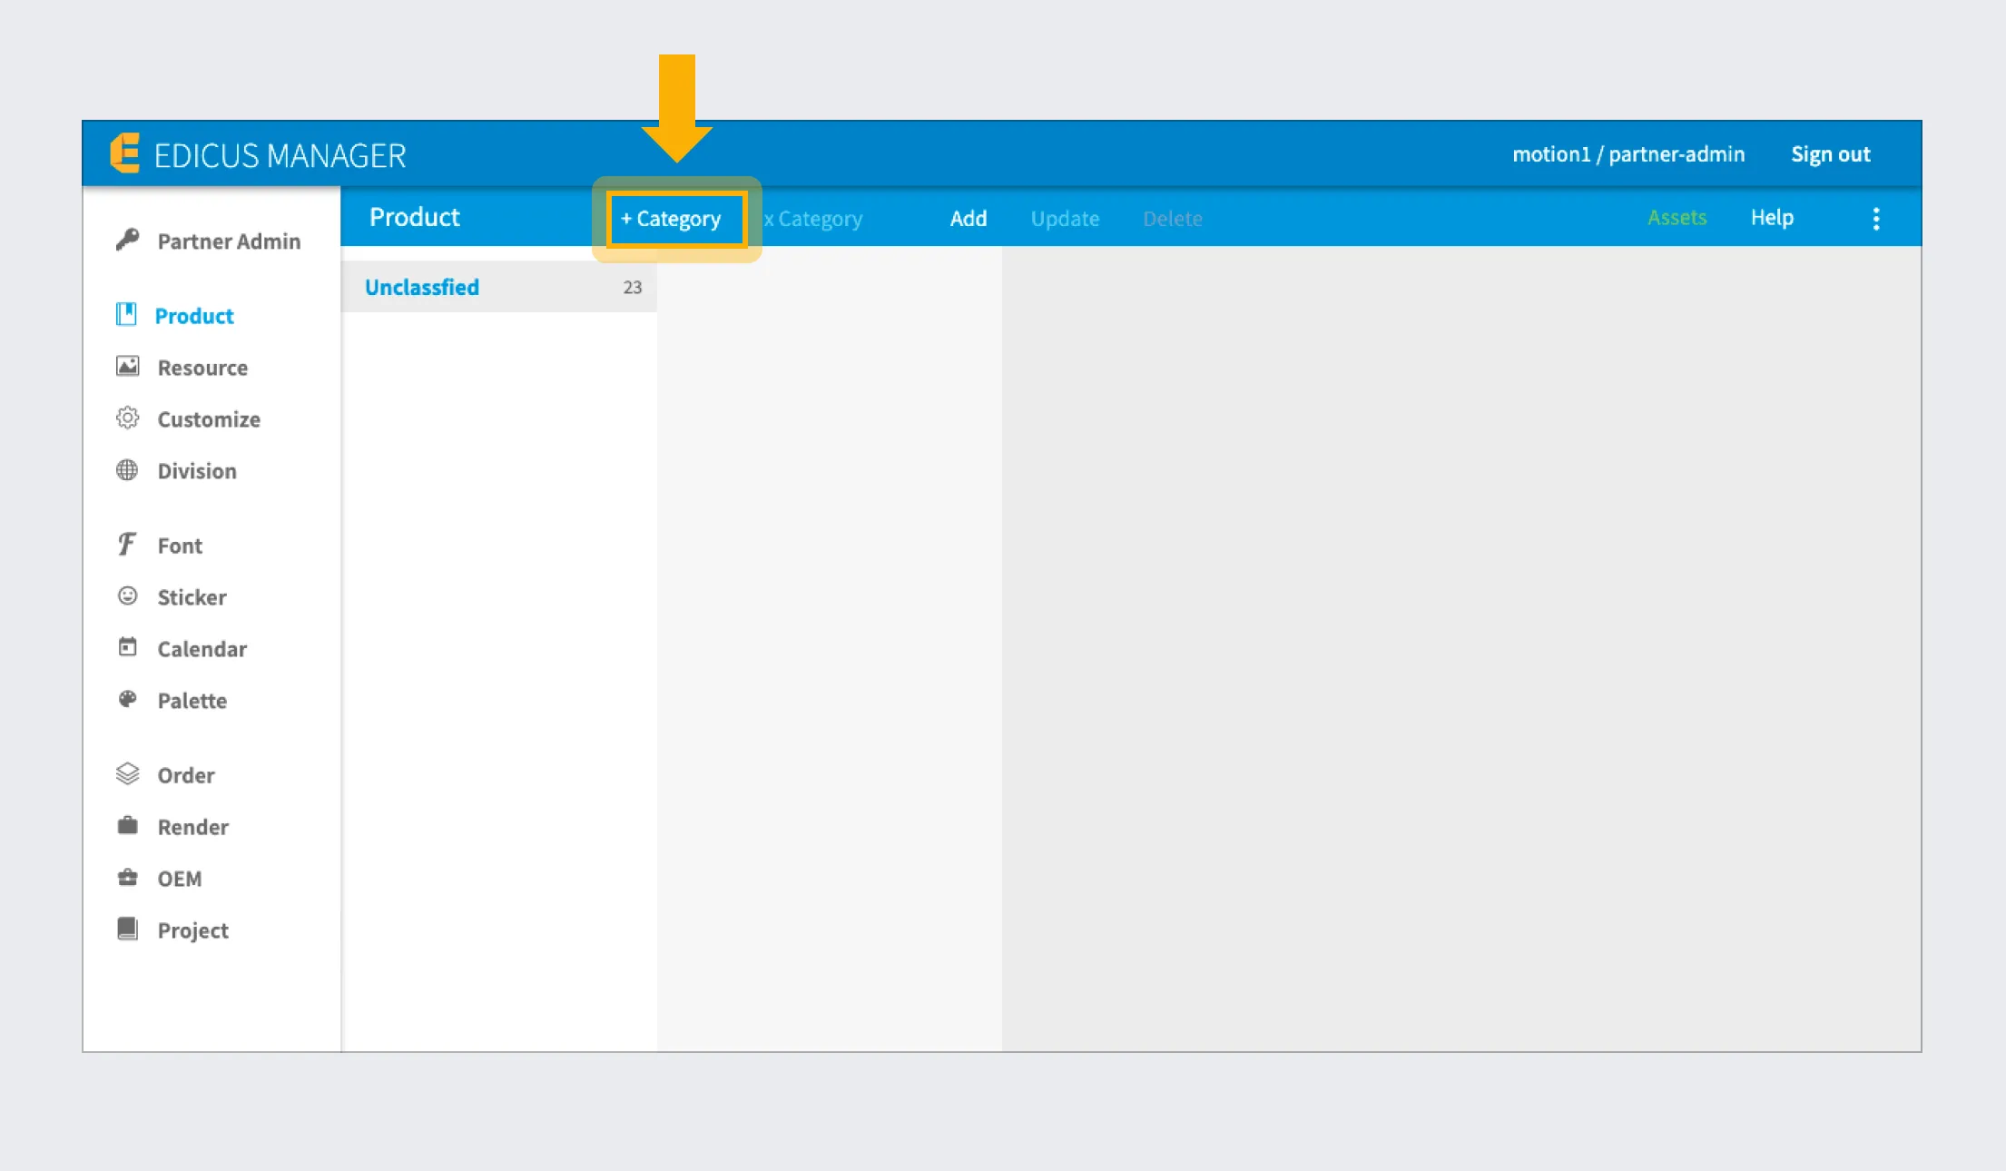Click the x Category button

click(813, 219)
